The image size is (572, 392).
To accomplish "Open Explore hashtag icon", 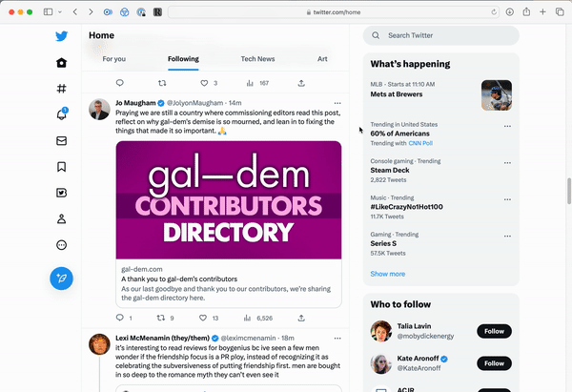I will tap(61, 89).
